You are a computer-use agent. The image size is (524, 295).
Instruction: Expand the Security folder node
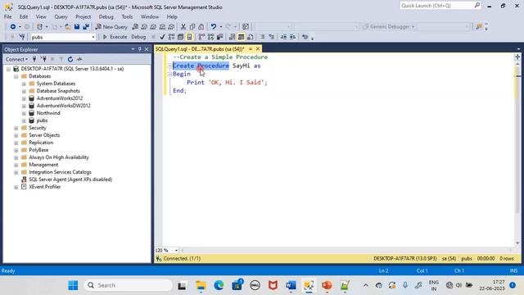(x=16, y=128)
